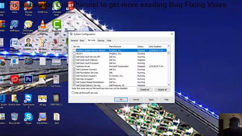The width and height of the screenshot is (242, 136).
Task: Open the ebill folder
Action: [56, 118]
